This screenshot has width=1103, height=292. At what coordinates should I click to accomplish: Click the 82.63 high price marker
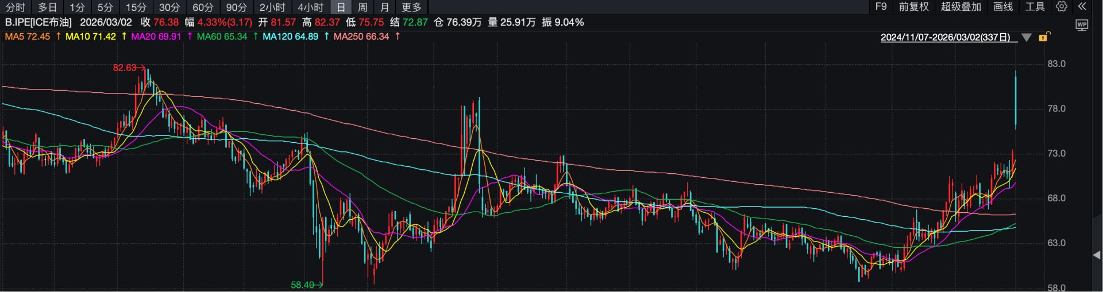click(125, 68)
